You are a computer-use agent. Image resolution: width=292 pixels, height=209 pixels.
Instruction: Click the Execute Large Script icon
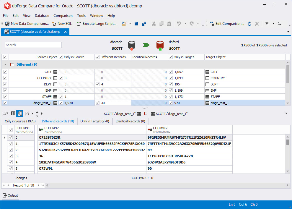79,24
